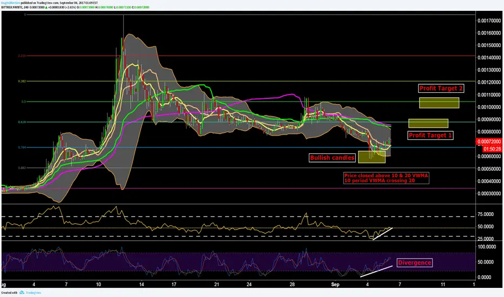Click the 0.00150000 price axis value
The image size is (504, 297).
pyautogui.click(x=489, y=45)
